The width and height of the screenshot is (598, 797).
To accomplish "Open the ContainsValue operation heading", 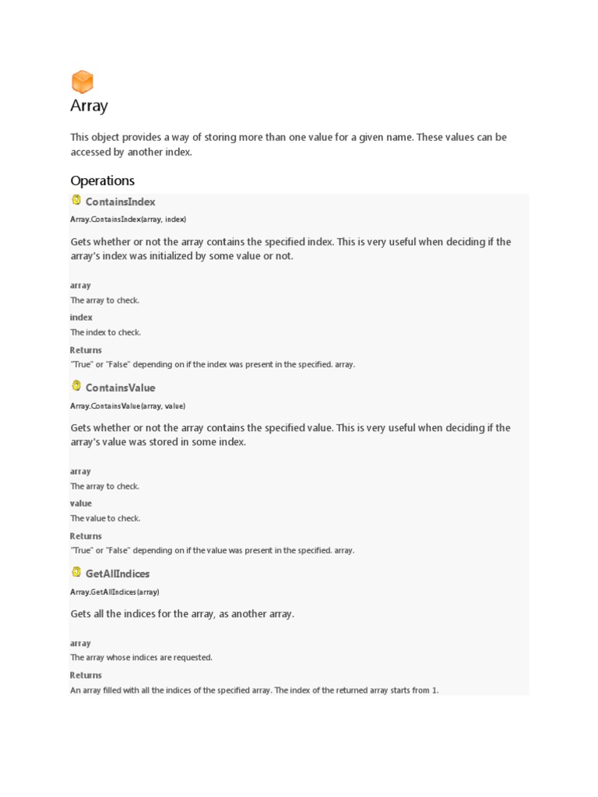I will coord(120,388).
